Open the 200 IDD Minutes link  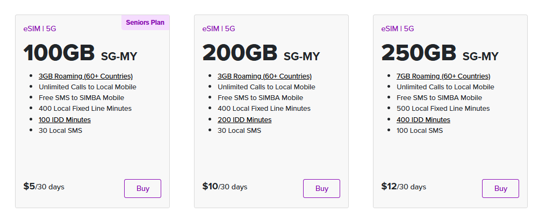point(245,120)
